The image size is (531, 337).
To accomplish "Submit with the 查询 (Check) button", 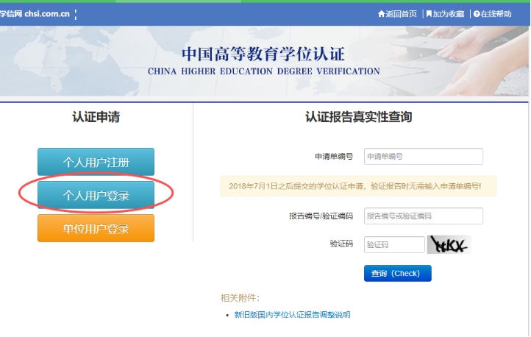I will point(397,273).
